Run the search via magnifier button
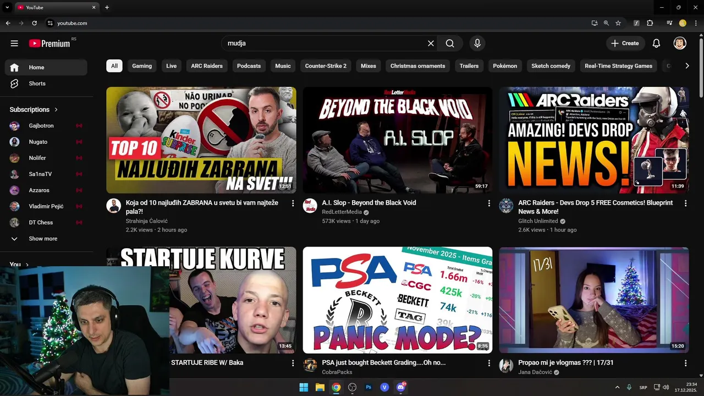 (x=450, y=43)
